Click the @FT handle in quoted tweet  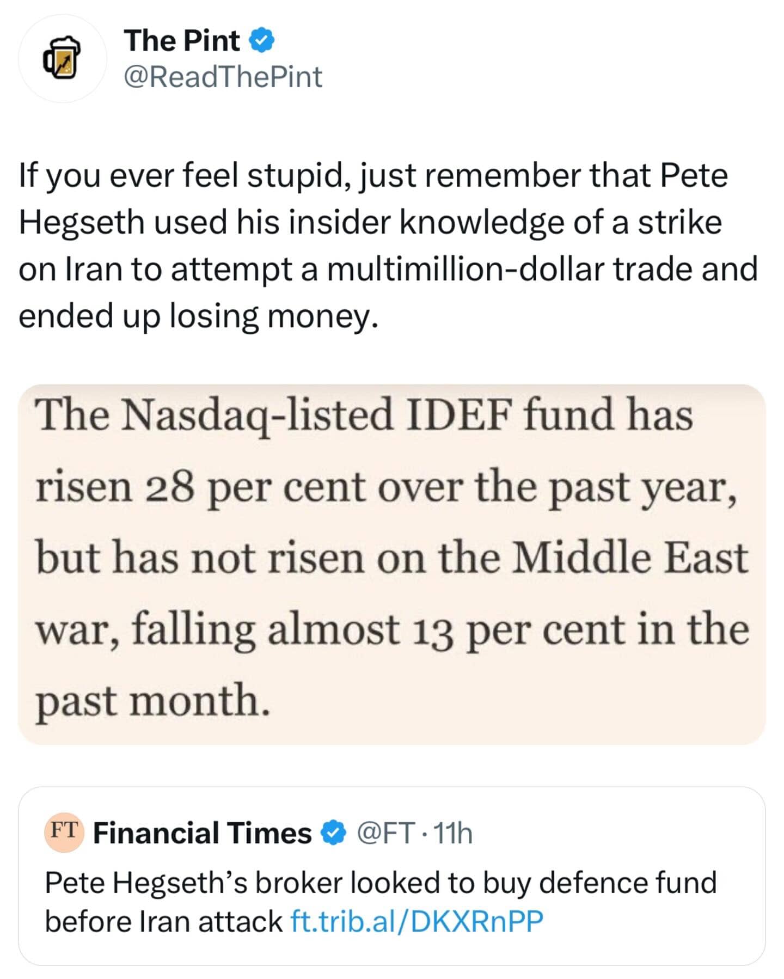click(384, 833)
